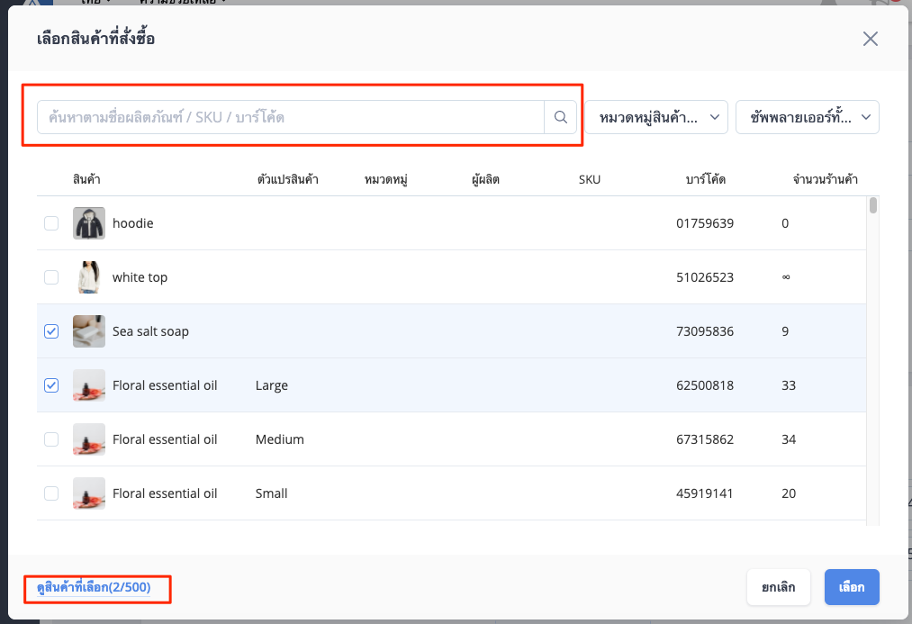Uncheck Floral essential oil Large checkbox
912x624 pixels.
[51, 385]
